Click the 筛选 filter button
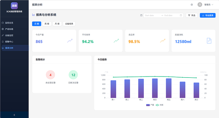The image size is (219, 118). (192, 15)
